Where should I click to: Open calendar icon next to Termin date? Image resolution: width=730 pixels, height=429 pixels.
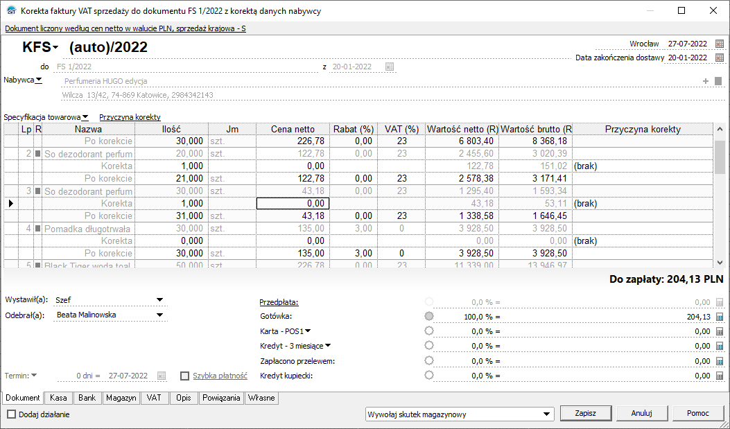(162, 376)
